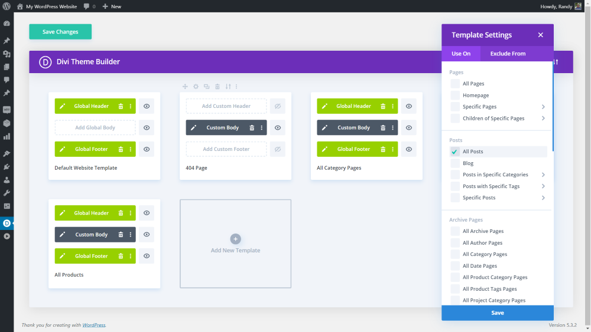This screenshot has width=591, height=332.
Task: Expand Posts in Specific Categories arrow
Action: click(x=543, y=175)
